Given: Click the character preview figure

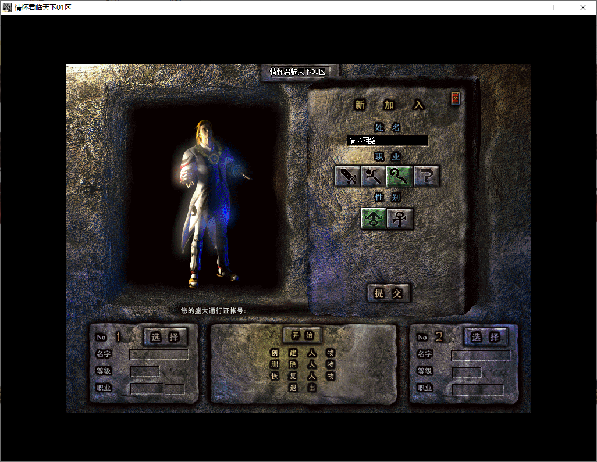Looking at the screenshot, I should click(214, 203).
